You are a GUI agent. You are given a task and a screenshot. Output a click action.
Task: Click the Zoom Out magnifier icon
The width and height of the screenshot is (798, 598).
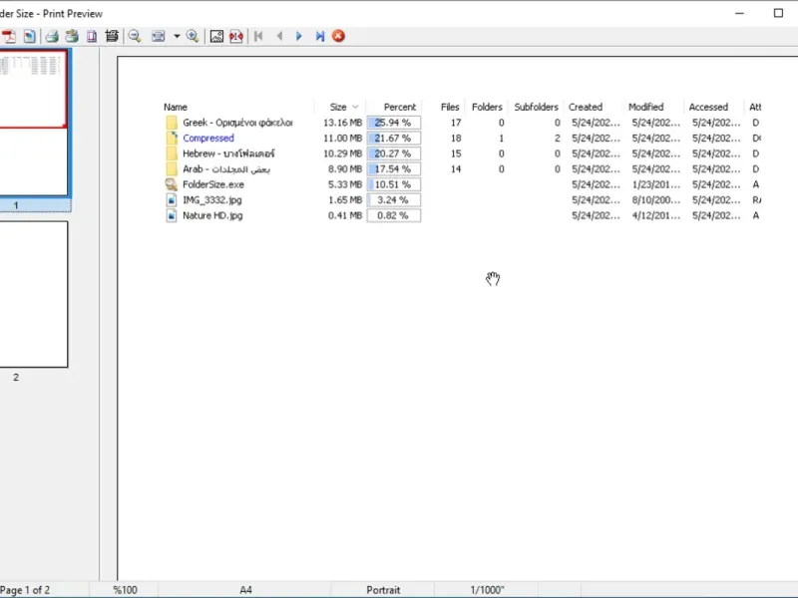(135, 36)
